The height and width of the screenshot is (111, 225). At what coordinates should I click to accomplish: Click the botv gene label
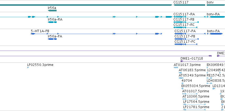(x=210, y=2)
